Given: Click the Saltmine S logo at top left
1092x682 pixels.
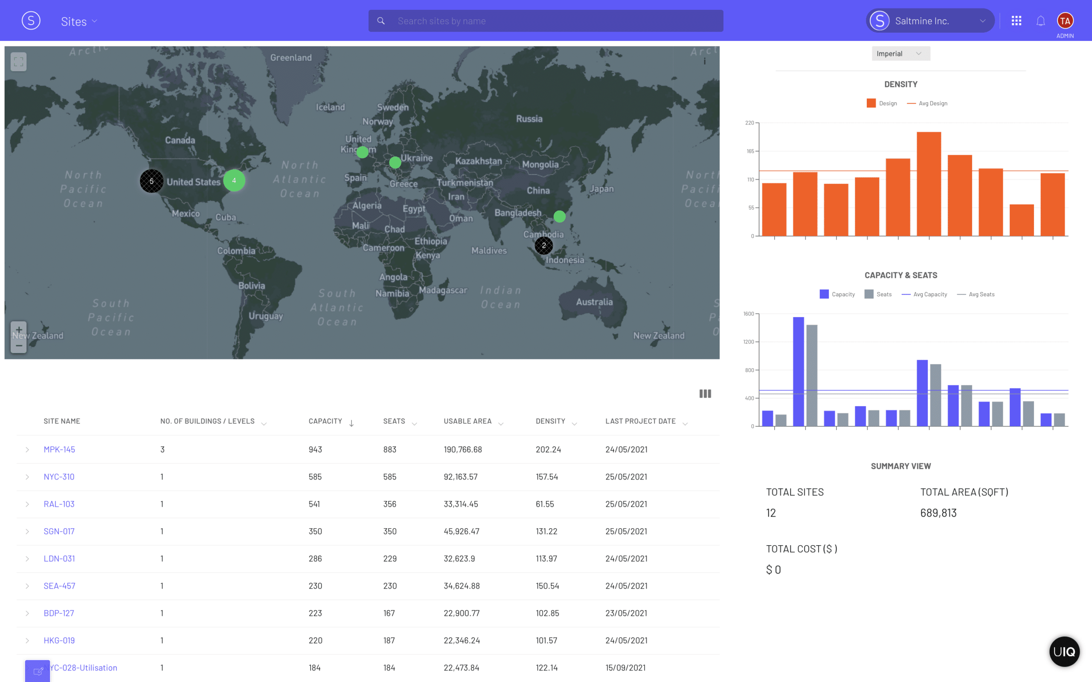Looking at the screenshot, I should pyautogui.click(x=31, y=21).
